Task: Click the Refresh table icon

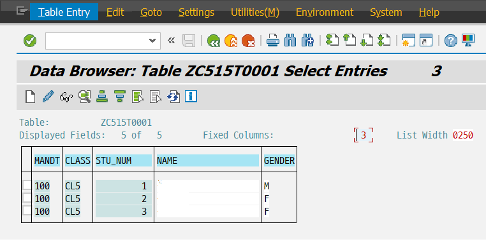Action: coord(173,97)
